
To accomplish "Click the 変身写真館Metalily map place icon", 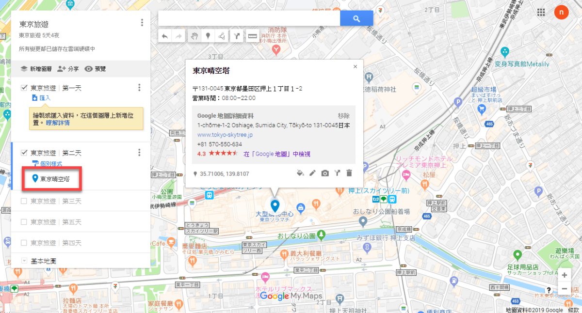I will pyautogui.click(x=505, y=51).
